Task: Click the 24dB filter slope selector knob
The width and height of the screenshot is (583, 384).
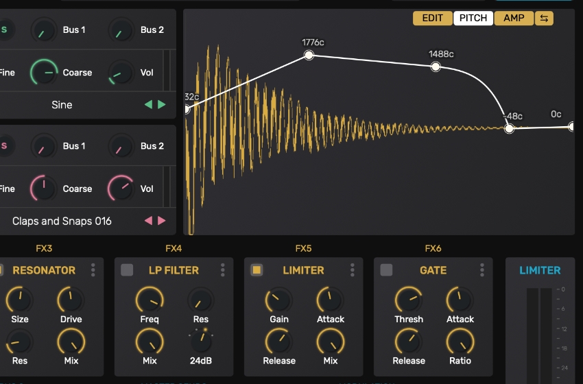Action: click(x=201, y=341)
